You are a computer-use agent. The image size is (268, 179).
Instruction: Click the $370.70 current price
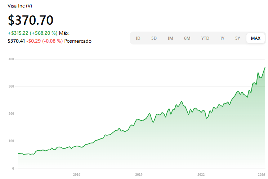tap(31, 20)
